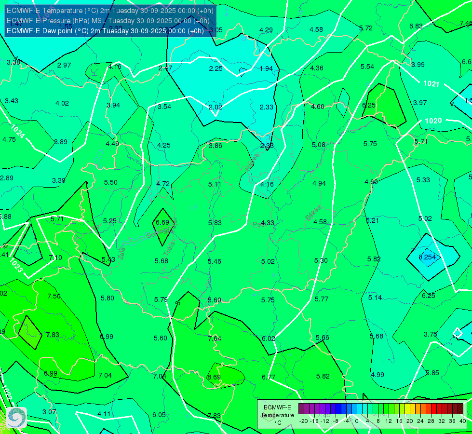Click the 4.75 temperature value

(9, 139)
